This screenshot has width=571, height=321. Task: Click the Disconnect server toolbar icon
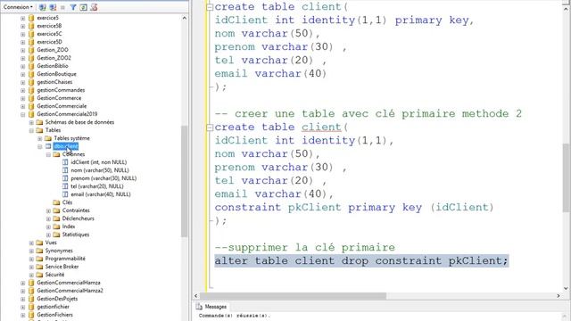click(53, 7)
